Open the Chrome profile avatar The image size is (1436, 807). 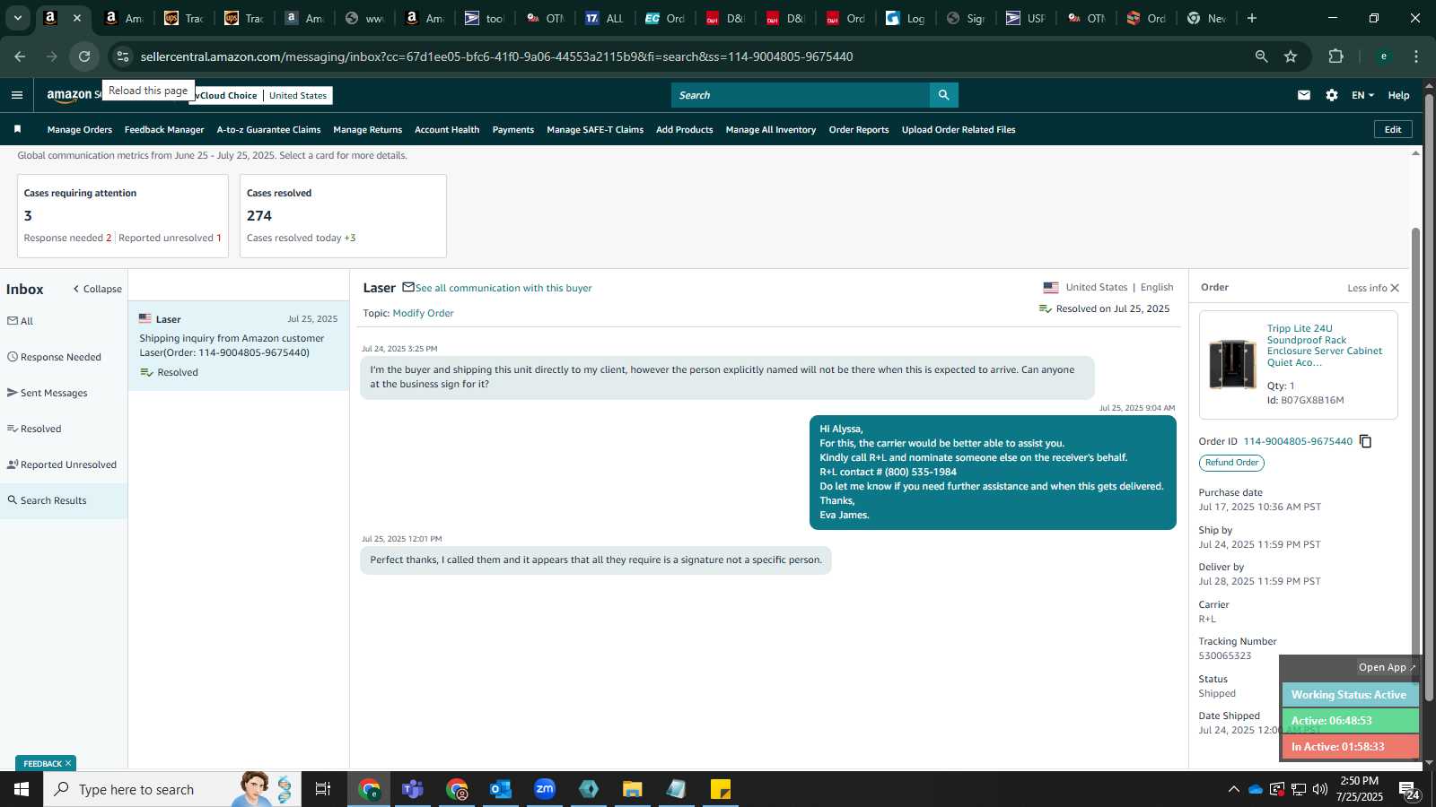click(x=1384, y=56)
